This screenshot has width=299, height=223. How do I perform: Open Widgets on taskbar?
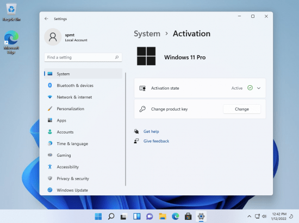click(136, 216)
